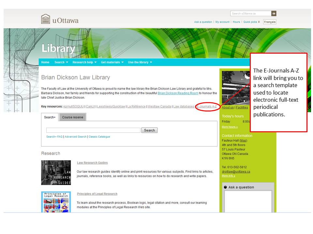313x234 pixels.
Task: Open My account link
Action: (x=222, y=22)
